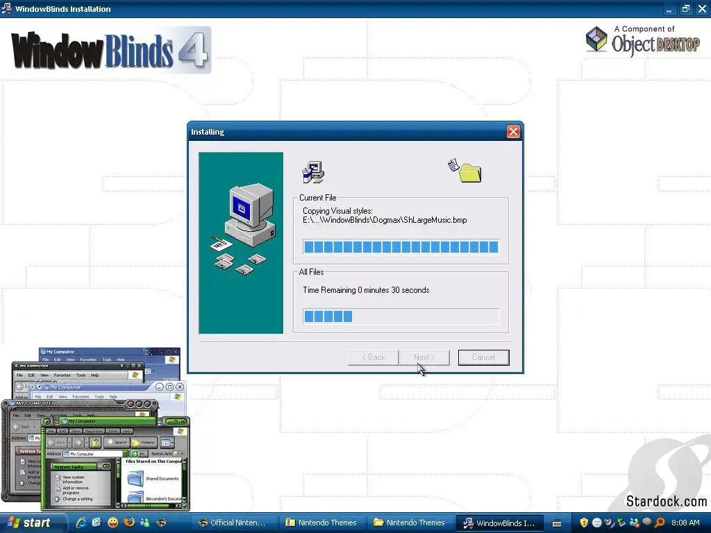Viewport: 711px width, 533px height.
Task: Launch Internet Explorer from quick launch
Action: tap(81, 523)
